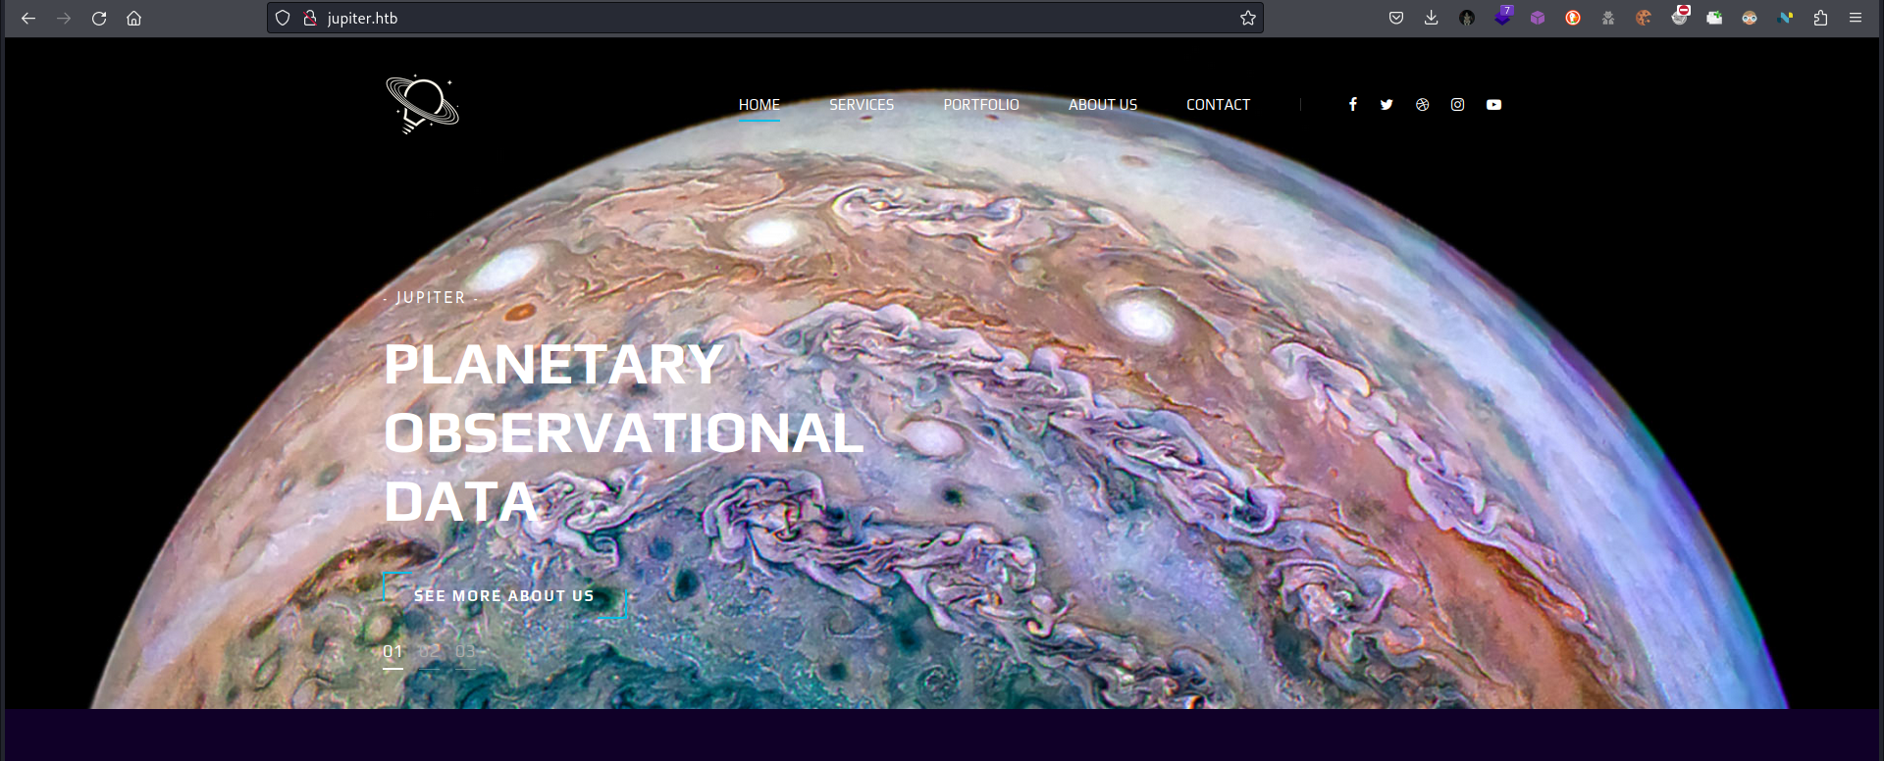Open DuckDuckGo extension
Screen dimensions: 1884x761
tap(1573, 18)
